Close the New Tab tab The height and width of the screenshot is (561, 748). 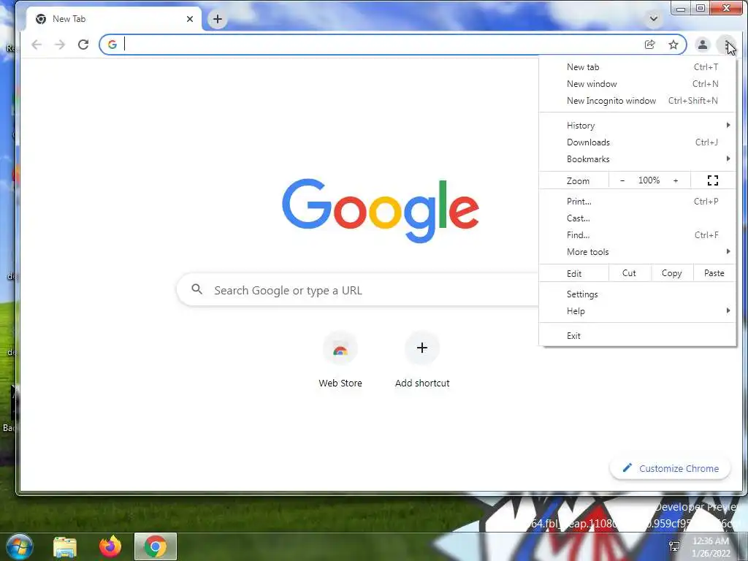[190, 19]
